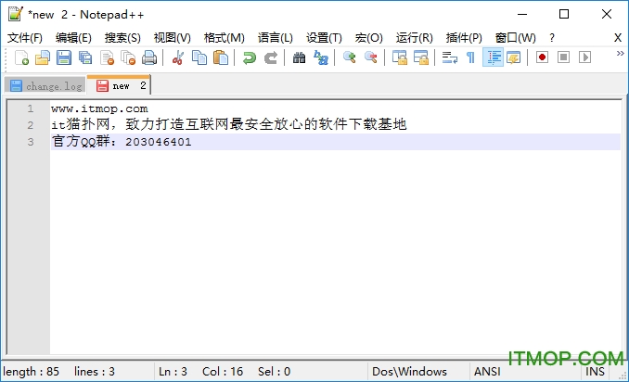
Task: Open the ? help menu
Action: pos(552,38)
